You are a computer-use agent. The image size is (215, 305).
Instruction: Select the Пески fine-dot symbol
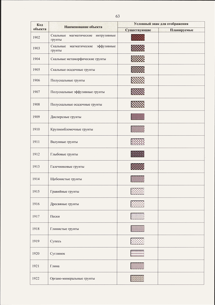click(x=137, y=216)
